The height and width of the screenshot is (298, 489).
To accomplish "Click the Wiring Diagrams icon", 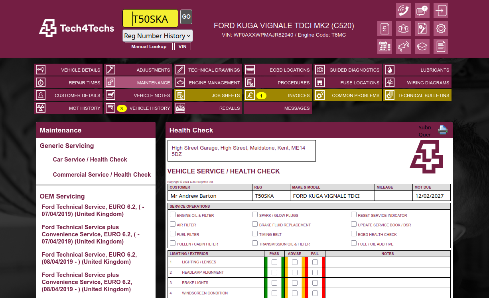I will pyautogui.click(x=390, y=82).
